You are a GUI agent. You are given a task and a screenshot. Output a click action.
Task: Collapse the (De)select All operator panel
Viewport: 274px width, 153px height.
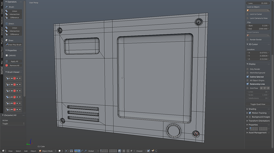pos(3,115)
